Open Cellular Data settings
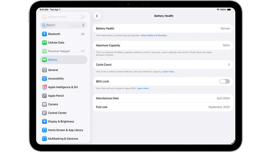Viewport: 271px width, 152px height. (64, 43)
